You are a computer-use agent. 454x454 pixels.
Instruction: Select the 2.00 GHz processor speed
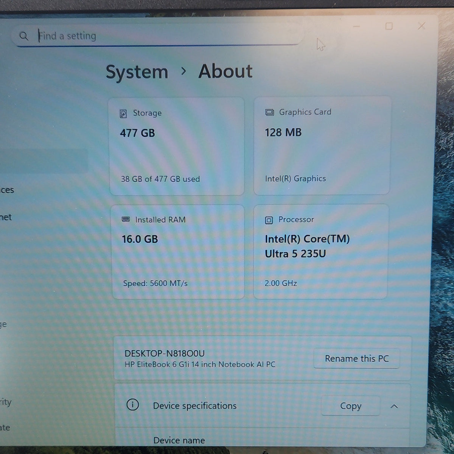coord(281,283)
